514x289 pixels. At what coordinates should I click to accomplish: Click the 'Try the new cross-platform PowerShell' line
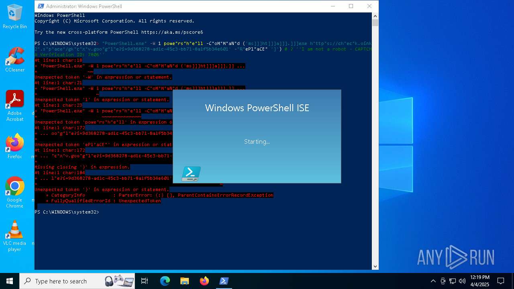click(x=119, y=32)
